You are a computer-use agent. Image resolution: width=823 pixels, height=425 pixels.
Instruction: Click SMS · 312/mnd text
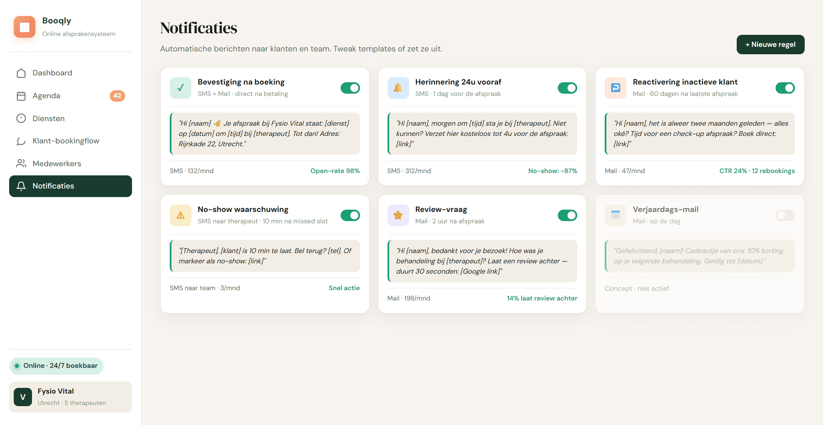[x=409, y=171]
